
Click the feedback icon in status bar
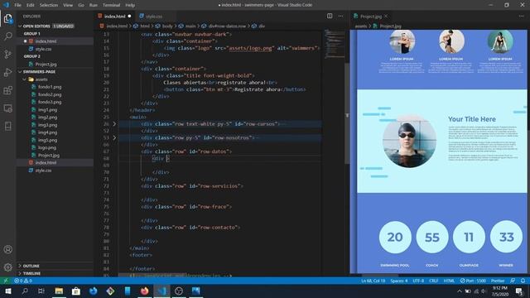click(x=513, y=281)
